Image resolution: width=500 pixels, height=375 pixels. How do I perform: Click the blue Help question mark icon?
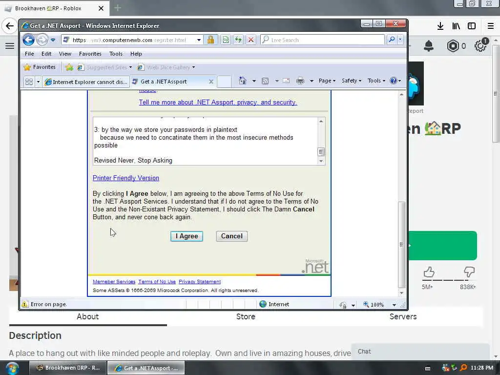coord(394,81)
